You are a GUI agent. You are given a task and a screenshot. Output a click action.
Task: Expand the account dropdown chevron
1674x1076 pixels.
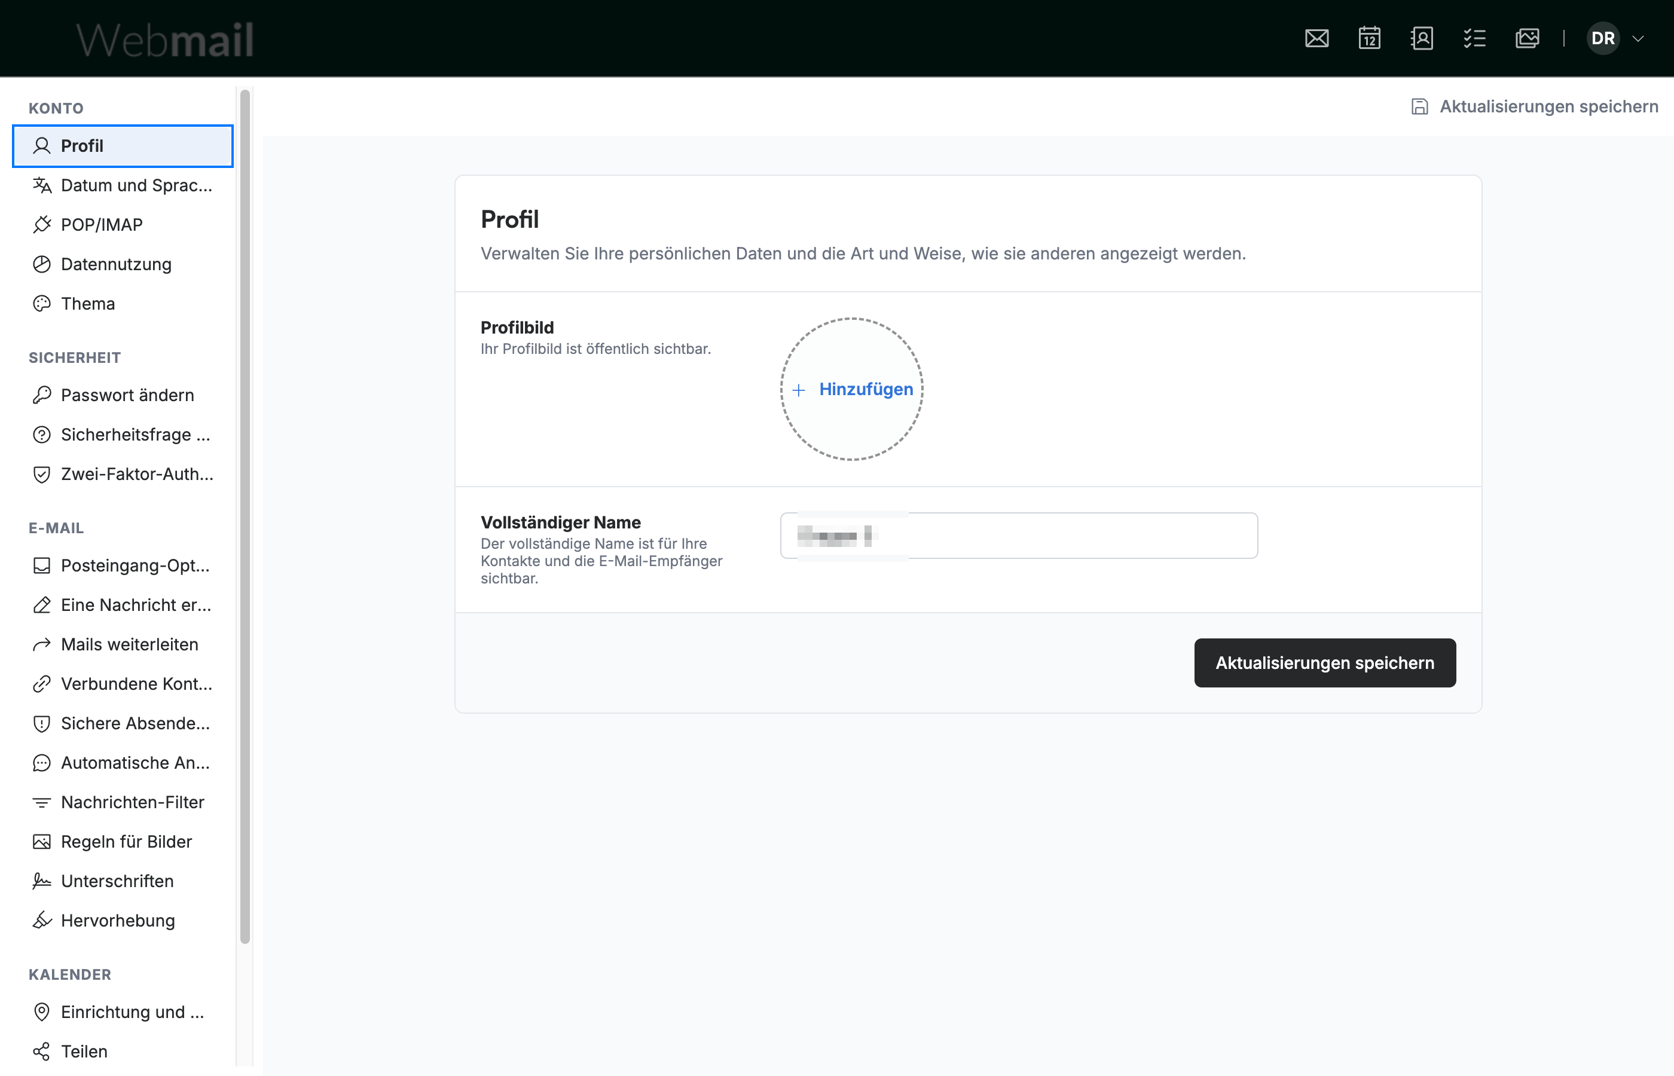pos(1638,38)
